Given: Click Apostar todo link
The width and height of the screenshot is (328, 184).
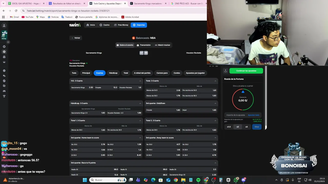Looking at the screenshot, I should pos(253,115).
